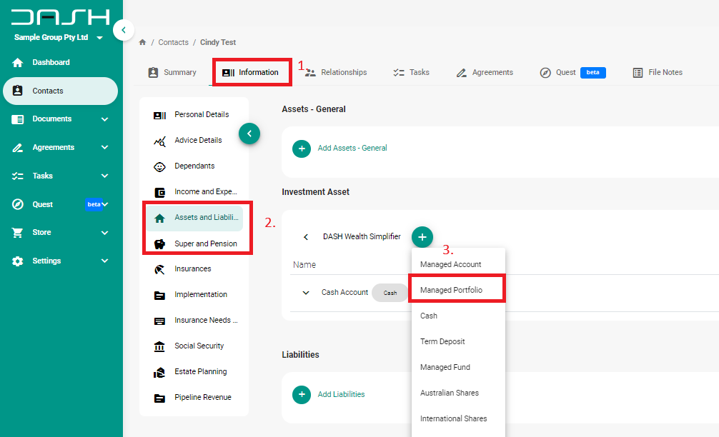The image size is (719, 437).
Task: Click the Add Liabilities link
Action: [x=341, y=394]
